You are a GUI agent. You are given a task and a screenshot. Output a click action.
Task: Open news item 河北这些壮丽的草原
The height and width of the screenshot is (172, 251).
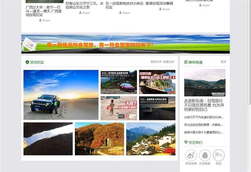tap(203, 125)
